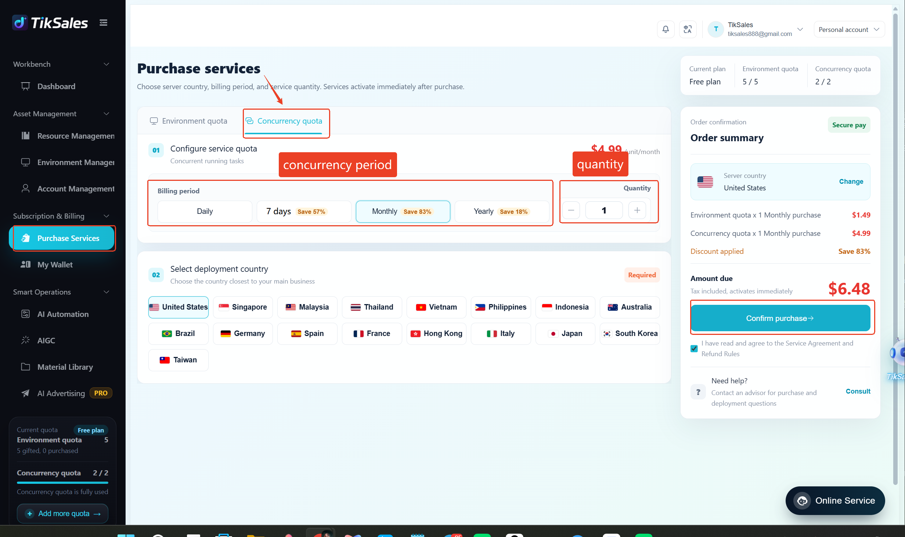Click the Concurrency quota progress bar

coord(62,482)
